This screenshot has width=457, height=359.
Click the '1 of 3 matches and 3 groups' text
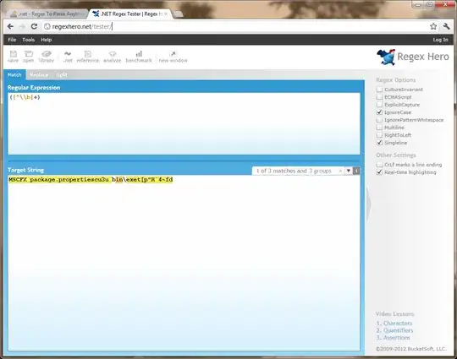294,171
